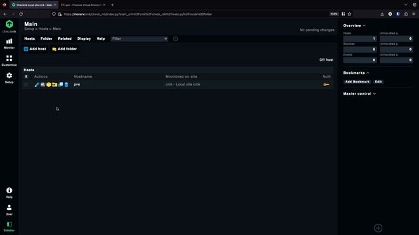Click the round icon beside Filter
Image resolution: width=419 pixels, height=235 pixels.
(175, 39)
